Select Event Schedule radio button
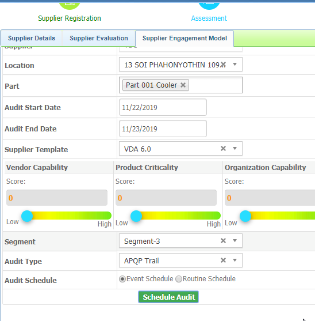The image size is (315, 321). pos(122,279)
